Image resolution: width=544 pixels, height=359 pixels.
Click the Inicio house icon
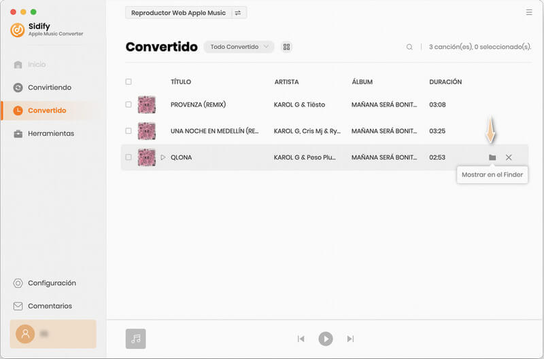point(18,64)
